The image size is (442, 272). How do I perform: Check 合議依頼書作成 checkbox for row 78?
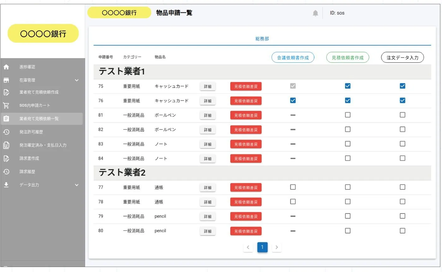click(293, 201)
